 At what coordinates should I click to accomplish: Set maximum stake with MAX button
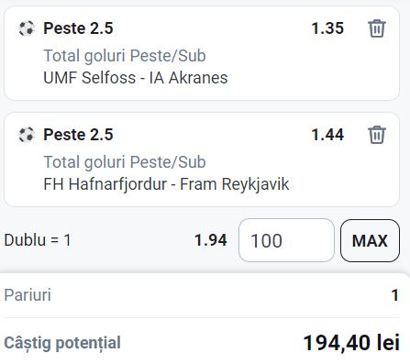pos(370,240)
